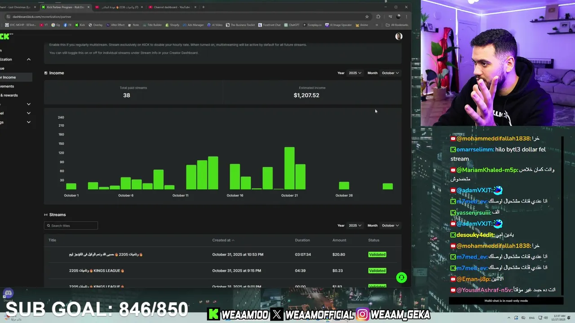
Task: Expand the sidebar section below rewards
Action: tap(28, 104)
